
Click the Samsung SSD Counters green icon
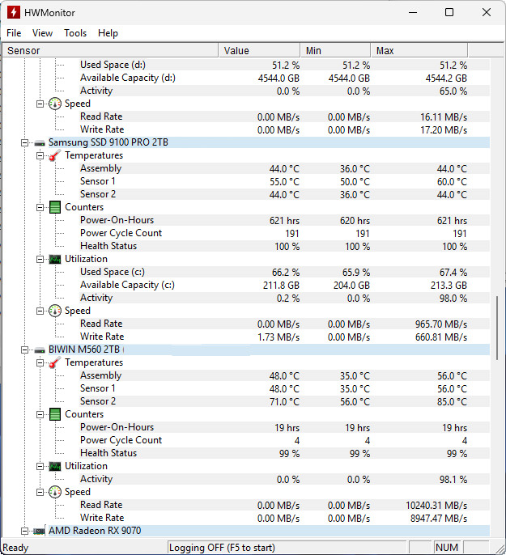(x=55, y=207)
